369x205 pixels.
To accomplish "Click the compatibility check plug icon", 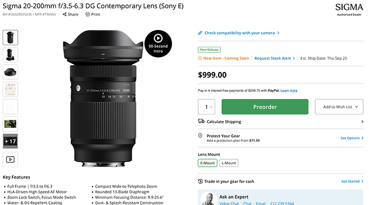I will click(200, 33).
